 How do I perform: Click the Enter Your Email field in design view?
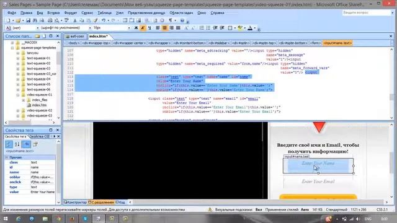[318, 181]
